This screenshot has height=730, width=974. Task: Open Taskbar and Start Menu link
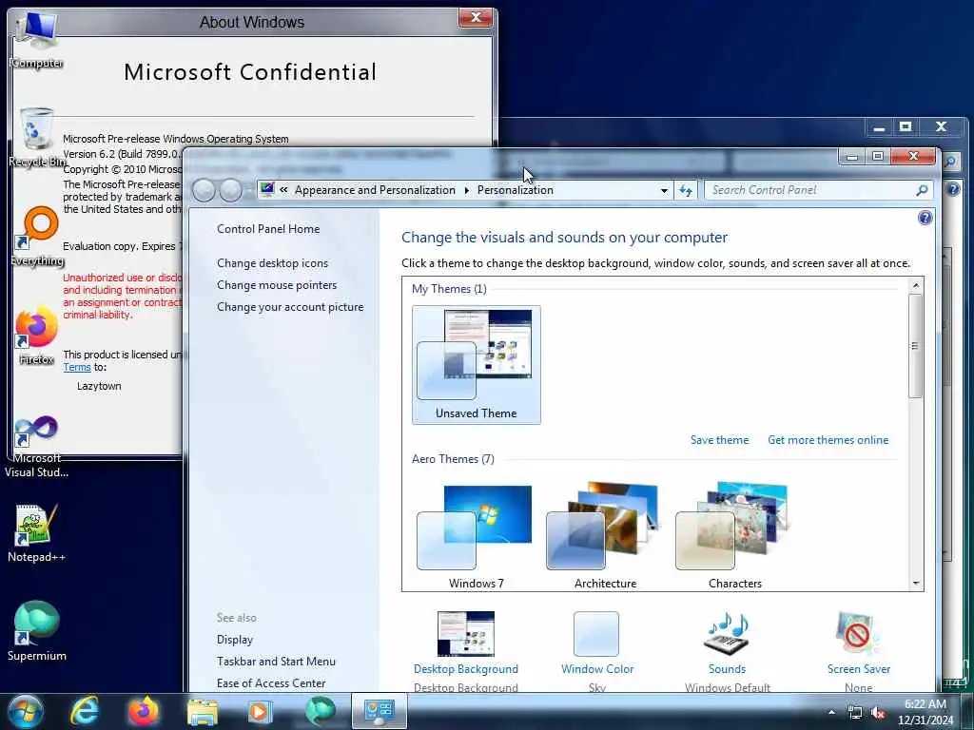pos(276,662)
